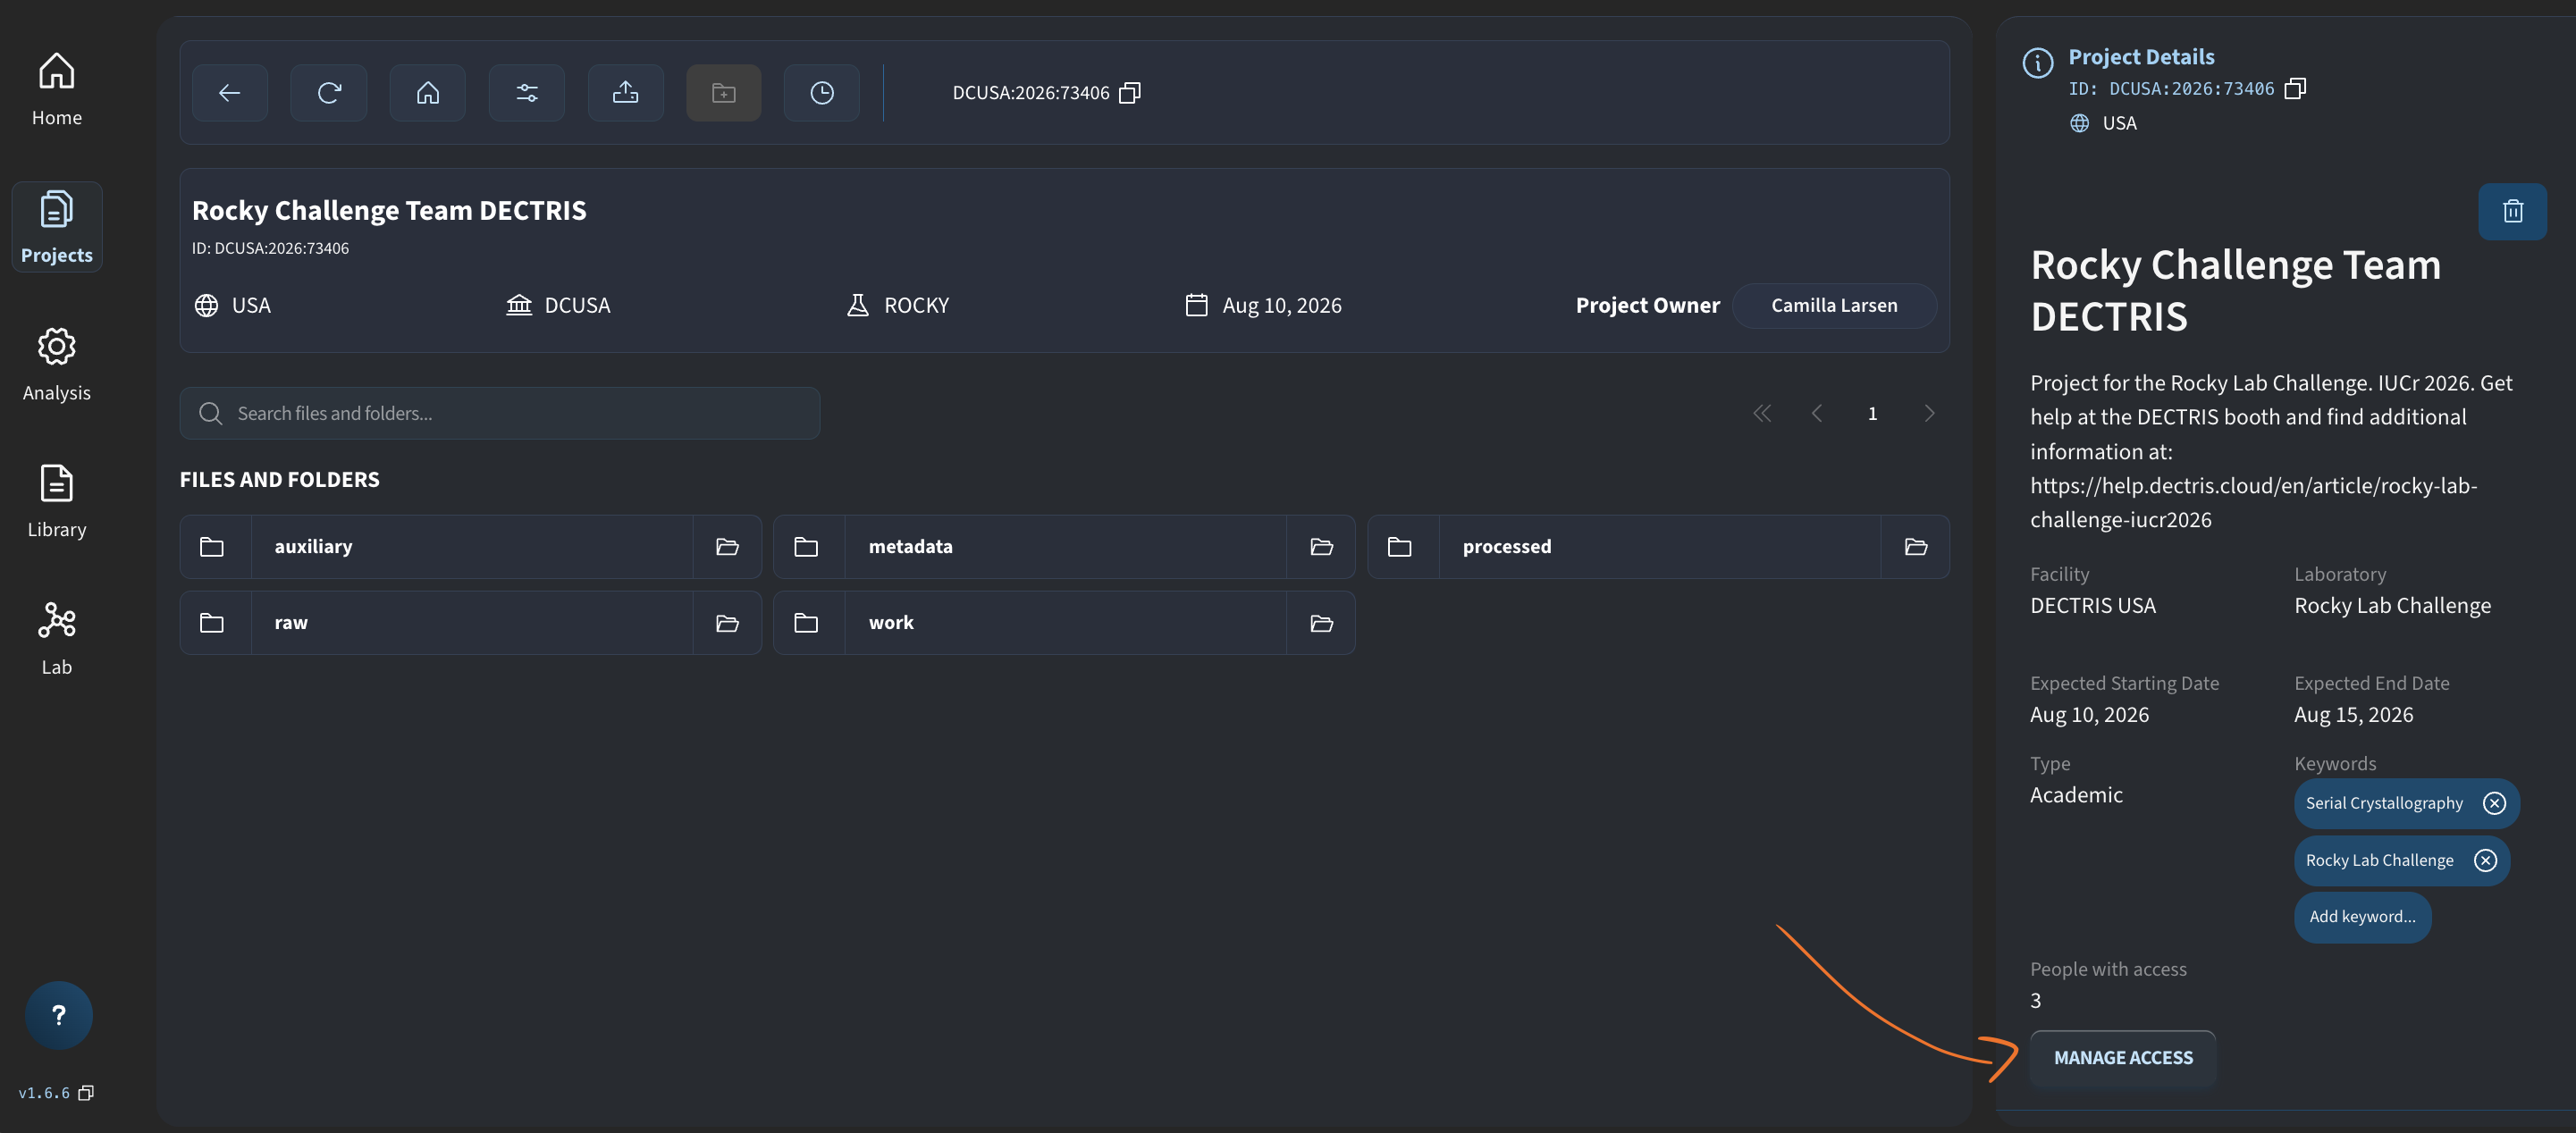Click the Project Details heading
Image resolution: width=2576 pixels, height=1133 pixels.
point(2141,57)
